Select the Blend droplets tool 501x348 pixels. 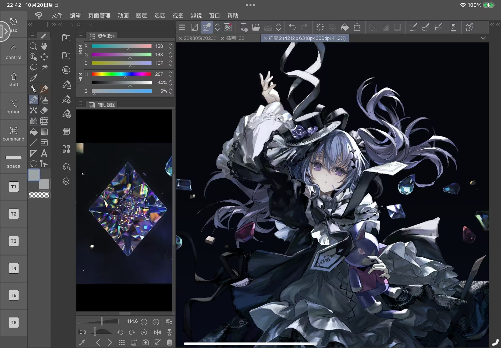click(x=33, y=121)
